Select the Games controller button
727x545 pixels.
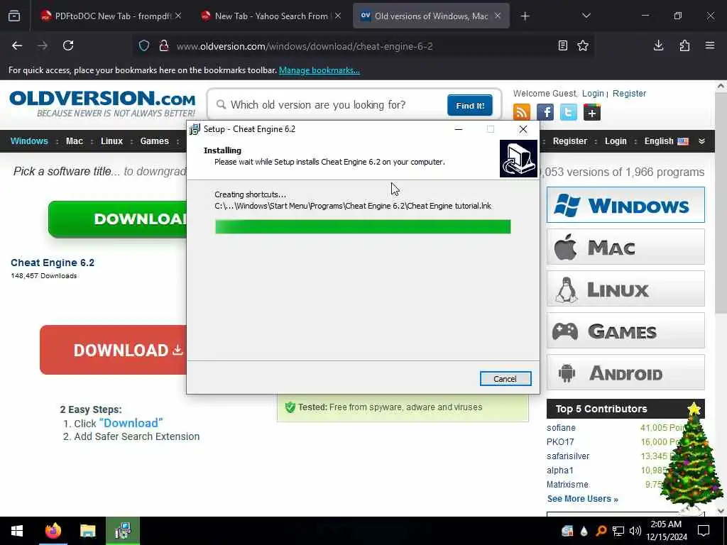(x=625, y=331)
